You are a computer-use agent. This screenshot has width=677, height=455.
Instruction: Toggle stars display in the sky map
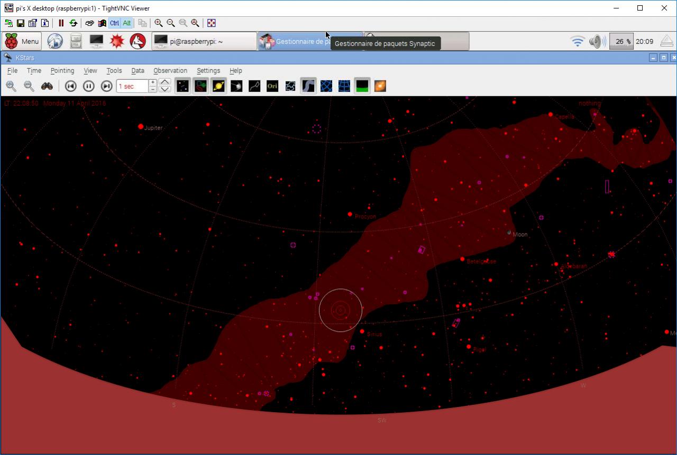click(x=182, y=86)
